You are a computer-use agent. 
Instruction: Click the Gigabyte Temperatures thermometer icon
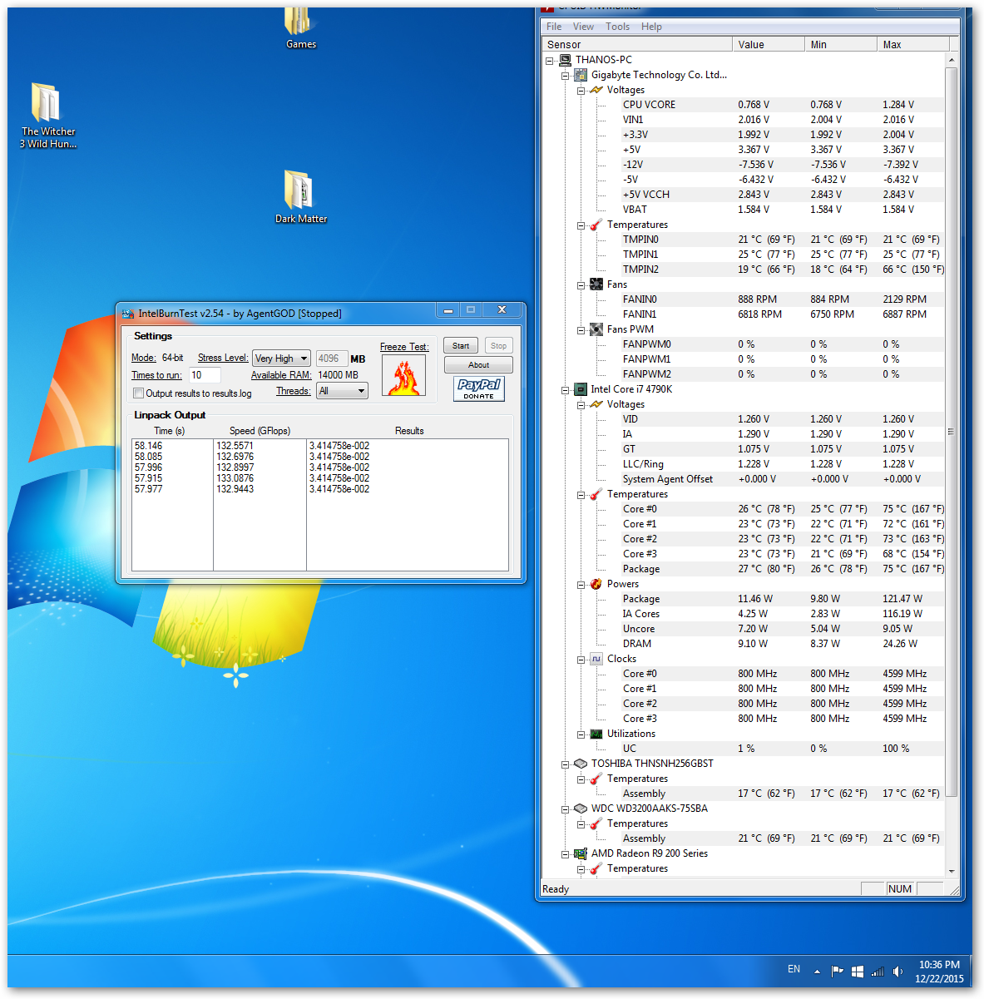coord(596,225)
